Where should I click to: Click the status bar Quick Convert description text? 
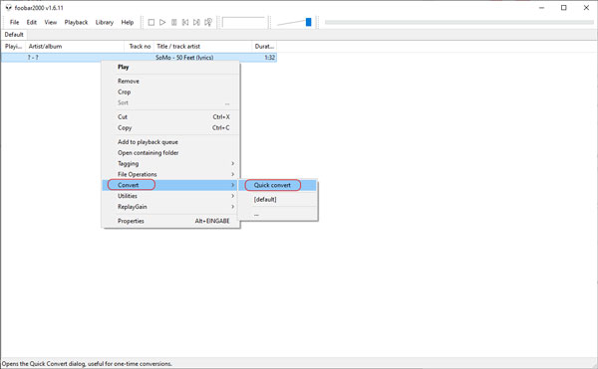click(87, 364)
